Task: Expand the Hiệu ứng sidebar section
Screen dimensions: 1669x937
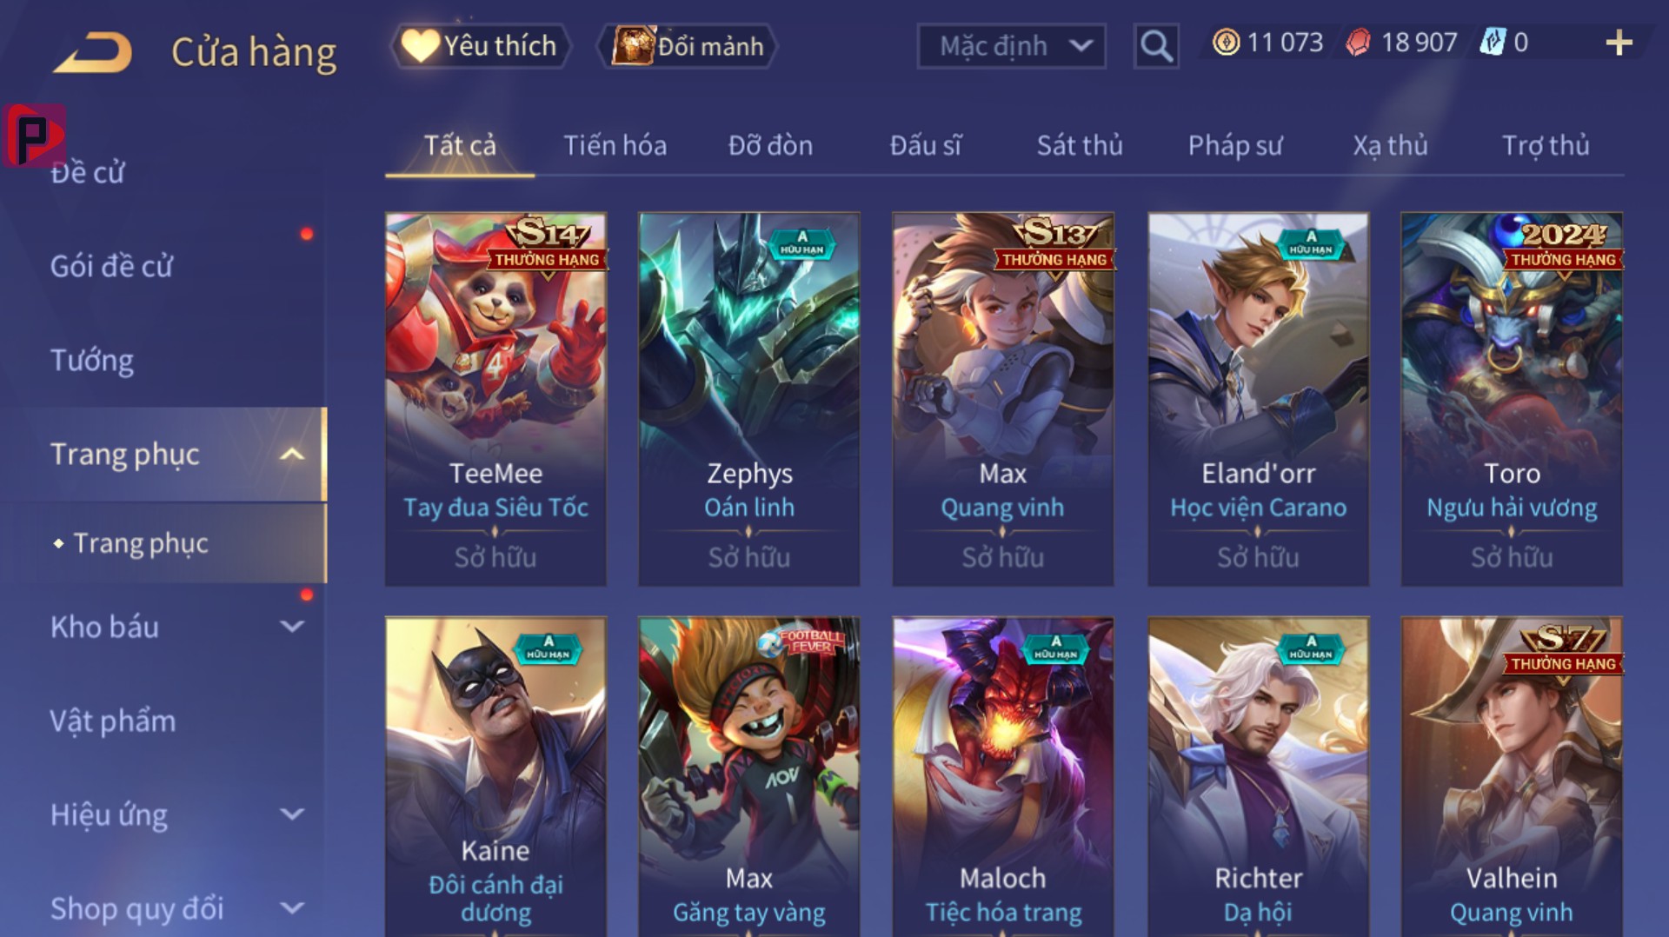Action: [292, 814]
